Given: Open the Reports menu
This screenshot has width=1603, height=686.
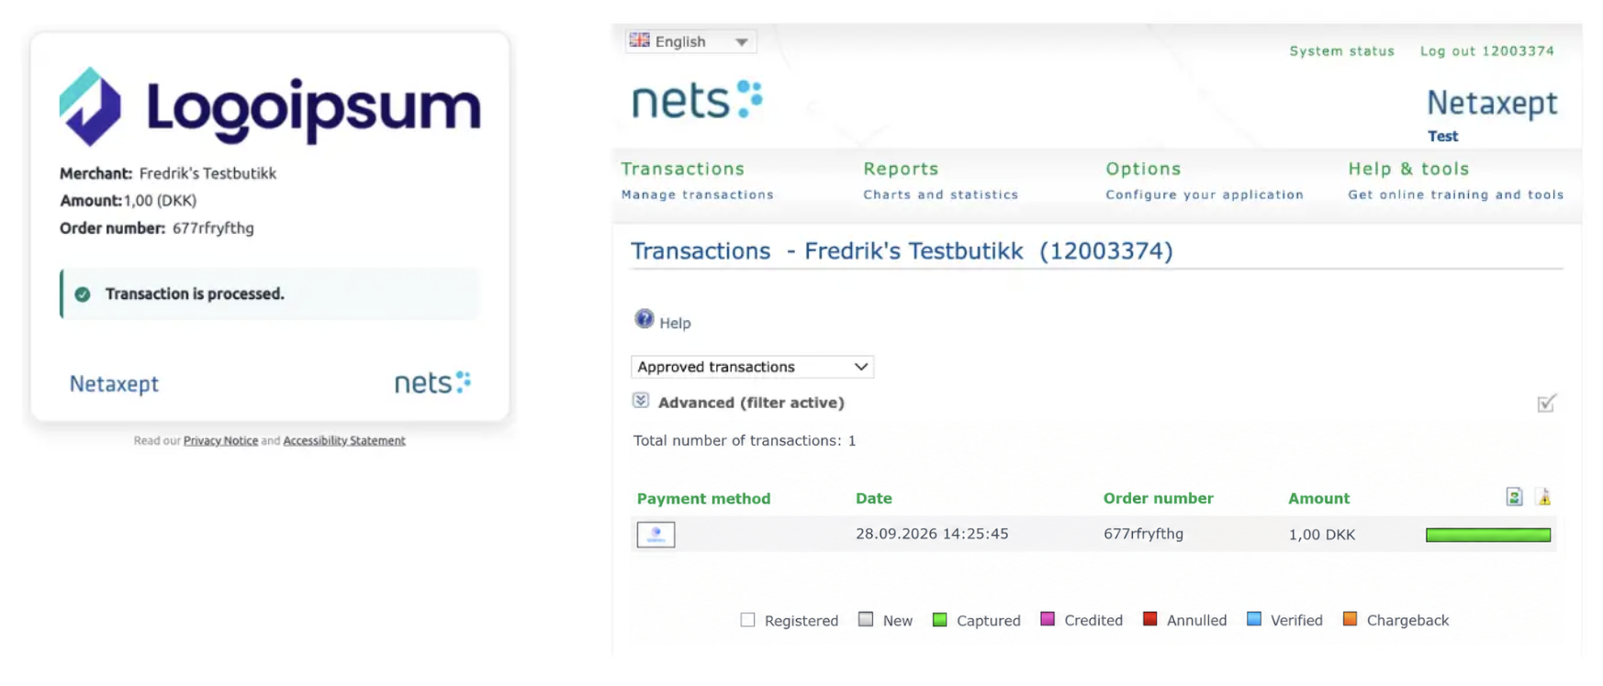Looking at the screenshot, I should point(901,169).
